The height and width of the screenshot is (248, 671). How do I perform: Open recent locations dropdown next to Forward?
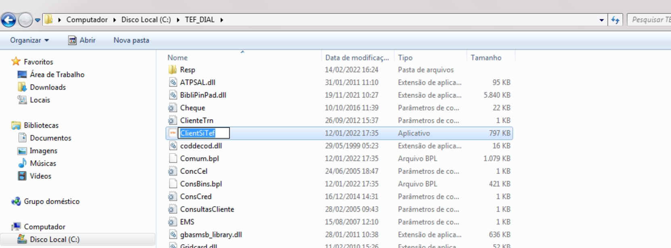[38, 20]
